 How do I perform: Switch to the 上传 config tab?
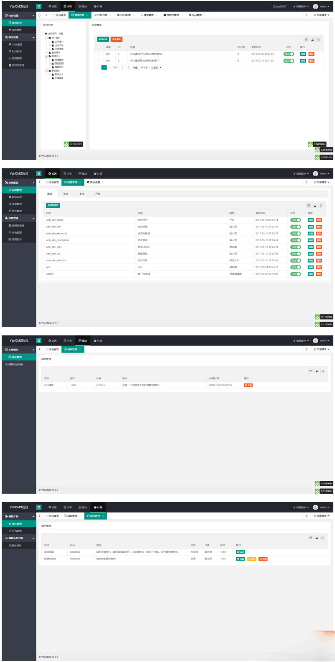point(82,194)
